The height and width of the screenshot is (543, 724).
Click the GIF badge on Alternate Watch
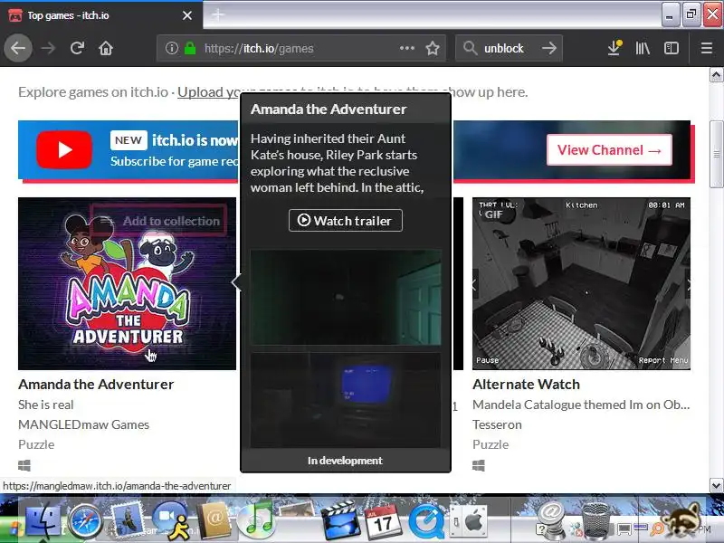[x=493, y=214]
